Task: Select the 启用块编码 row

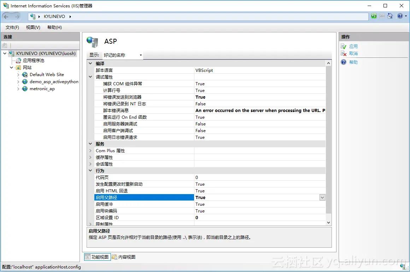Action: tap(210, 211)
